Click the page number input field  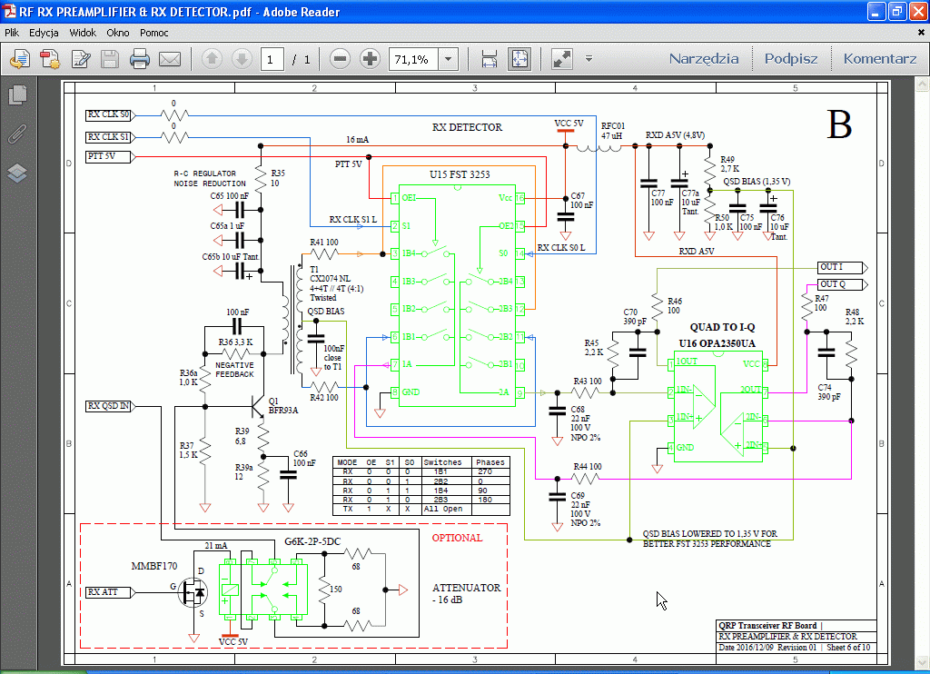[272, 60]
